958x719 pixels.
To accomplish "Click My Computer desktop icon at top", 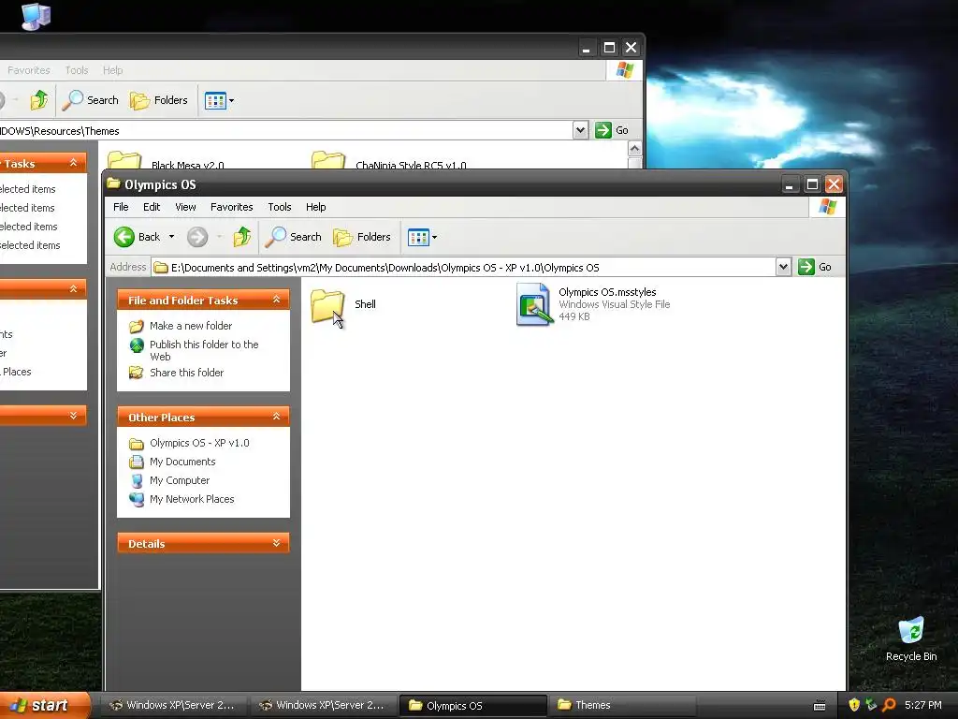I will coord(36,16).
